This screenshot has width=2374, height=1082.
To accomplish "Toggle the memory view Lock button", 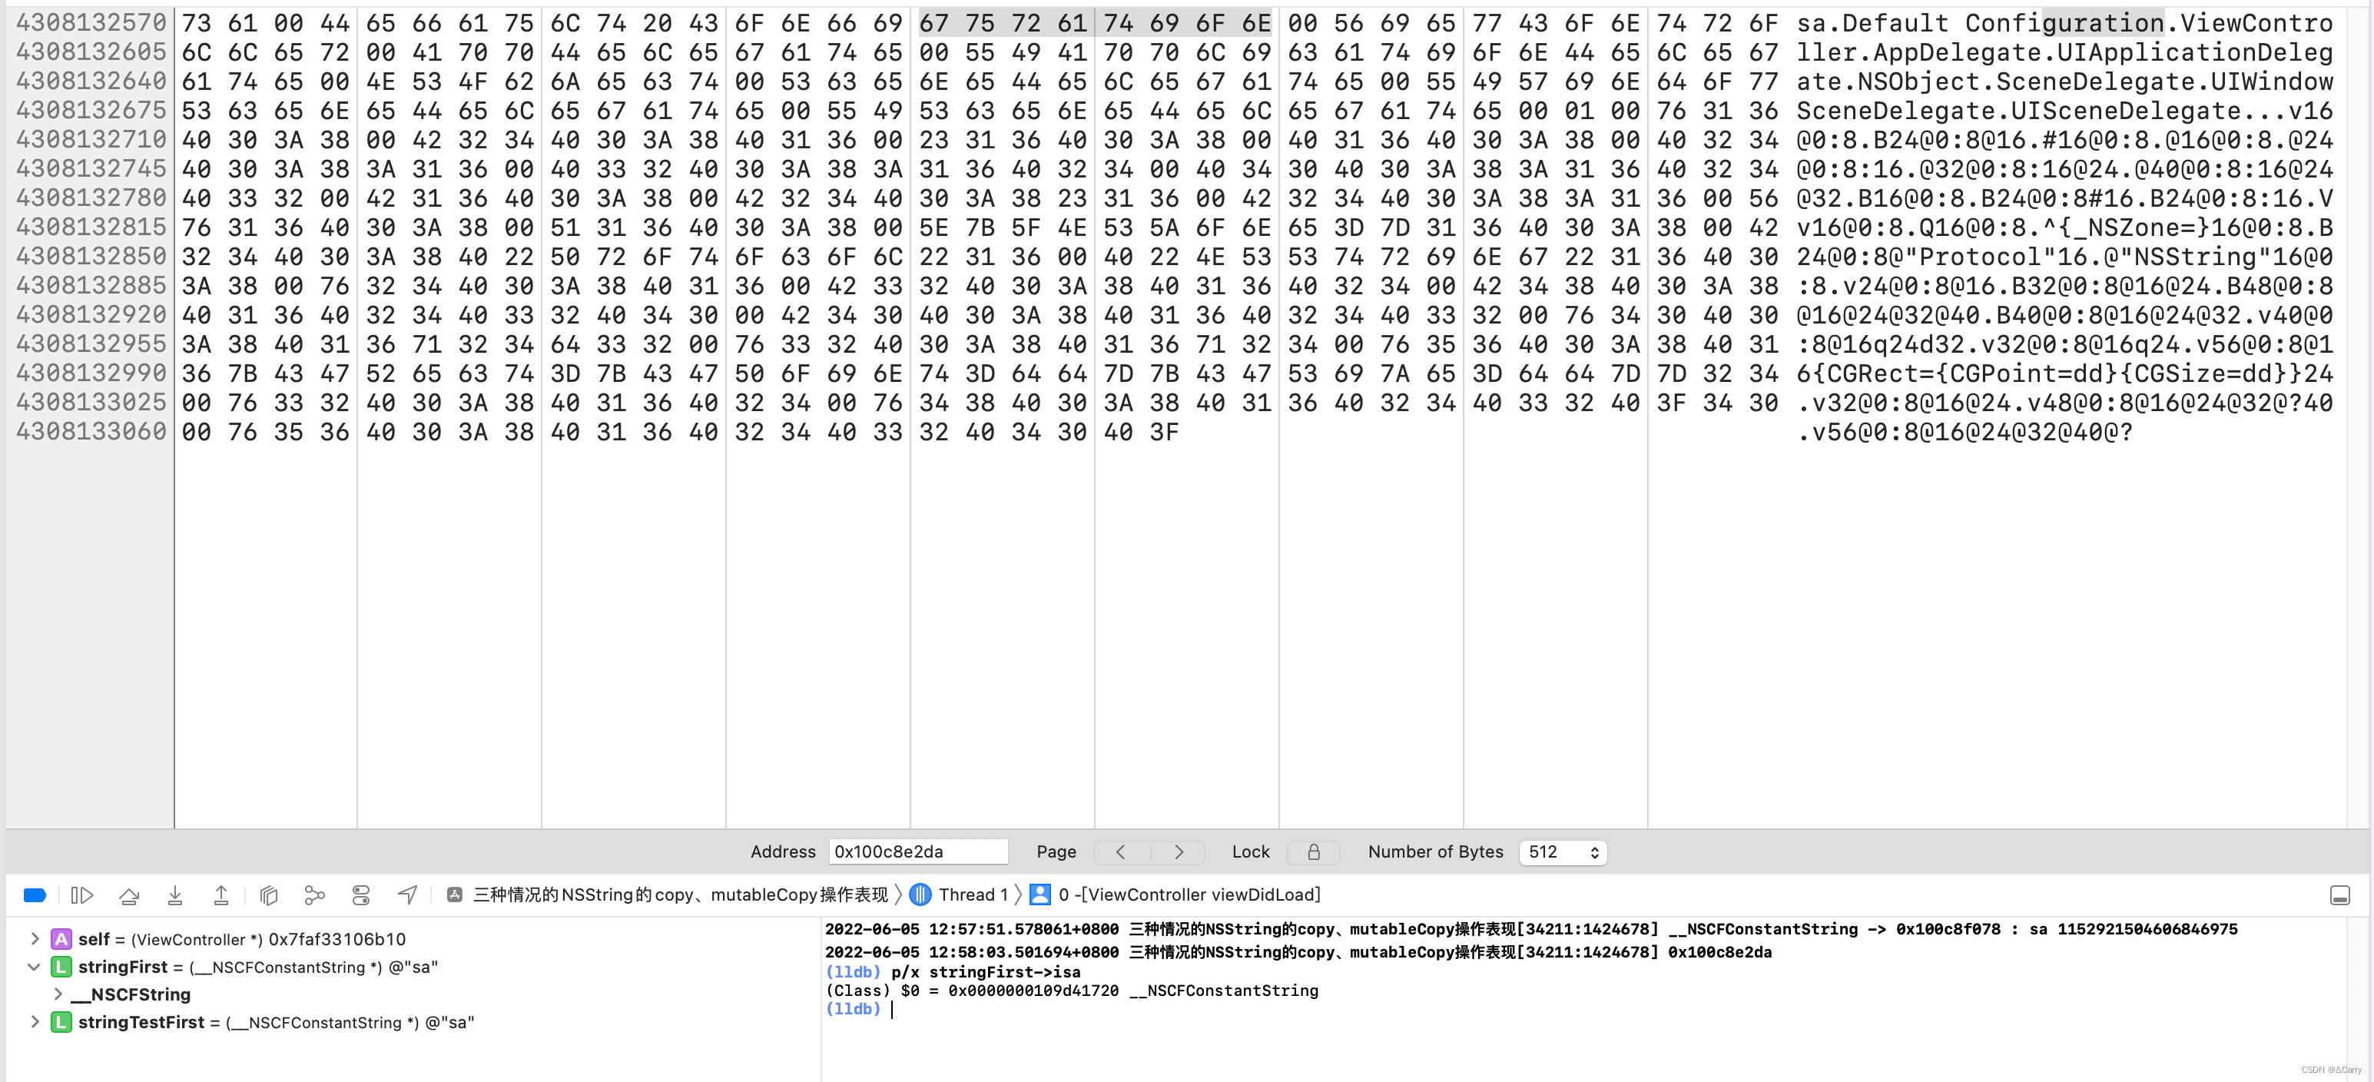I will [1313, 852].
